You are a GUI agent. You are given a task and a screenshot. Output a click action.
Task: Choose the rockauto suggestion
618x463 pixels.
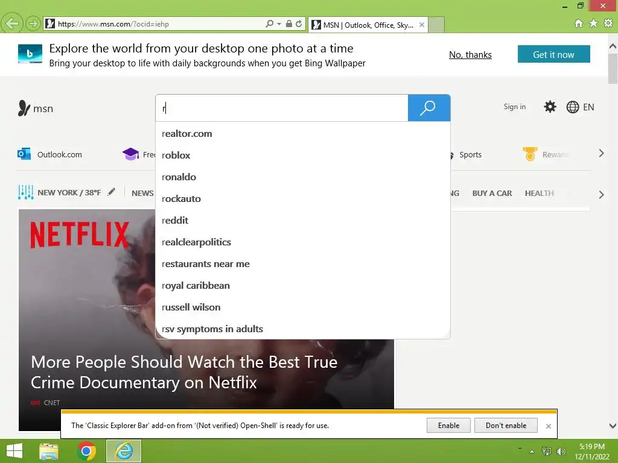(x=303, y=199)
